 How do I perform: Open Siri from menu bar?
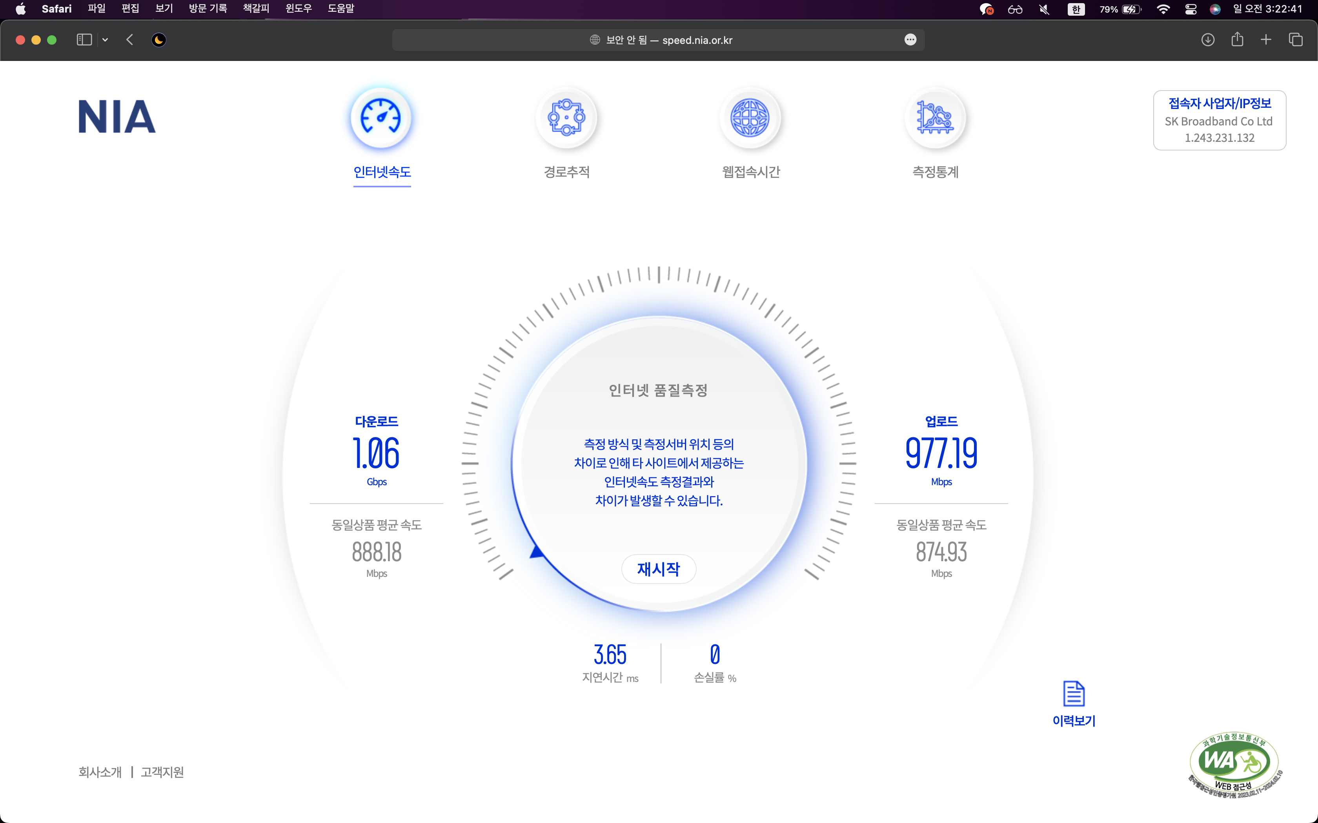(1215, 9)
